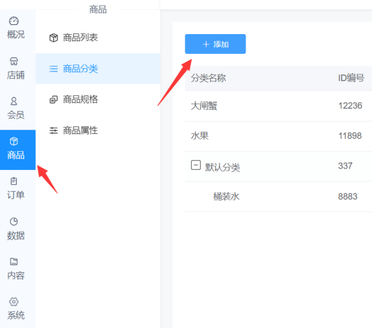Viewport: 372px width, 328px height.
Task: Go to 商品属性 menu item
Action: (x=80, y=131)
